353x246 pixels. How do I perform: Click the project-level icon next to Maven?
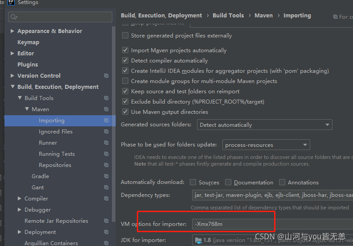[106, 109]
